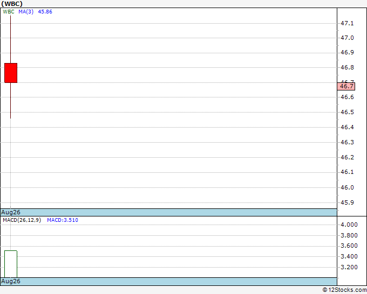The image size is (367, 294).
Task: Click Aug26 date on price chart axis
Action: [x=11, y=212]
